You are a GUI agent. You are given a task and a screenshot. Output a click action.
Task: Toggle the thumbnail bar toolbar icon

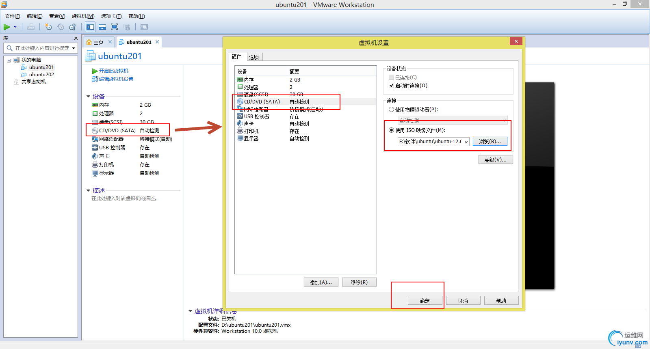pos(102,27)
